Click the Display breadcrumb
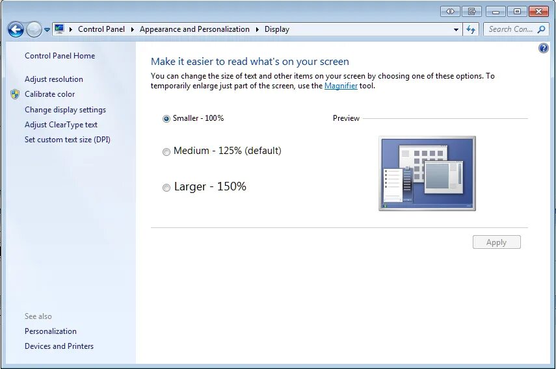Screen dimensions: 556x369 [277, 29]
